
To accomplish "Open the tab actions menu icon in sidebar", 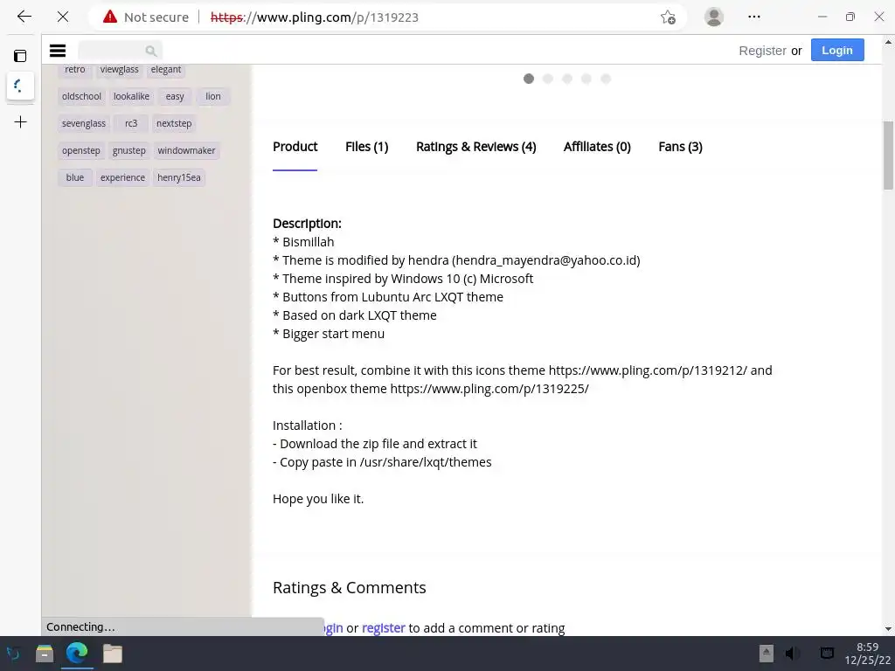I will (x=20, y=55).
